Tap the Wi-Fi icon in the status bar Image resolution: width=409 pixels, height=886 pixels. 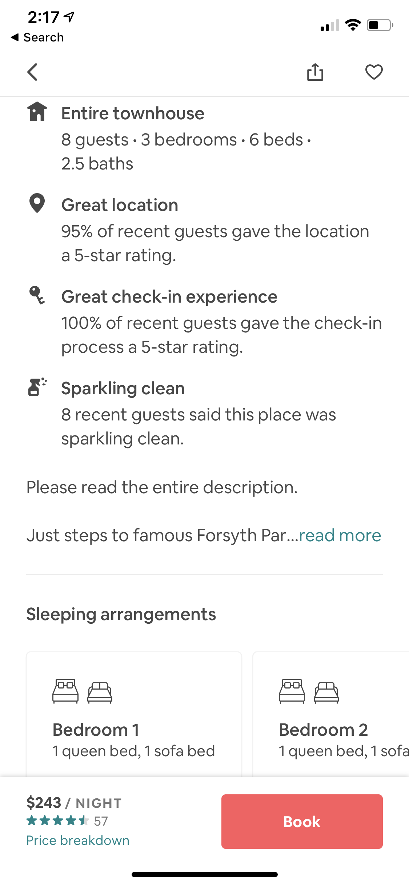coord(352,24)
